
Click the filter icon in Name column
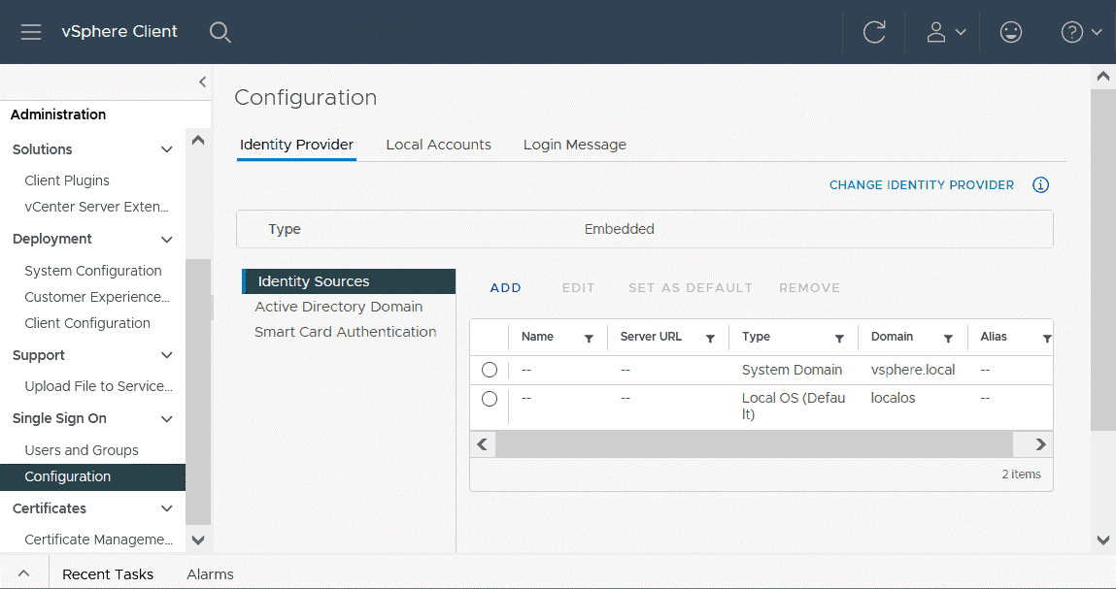click(x=589, y=339)
